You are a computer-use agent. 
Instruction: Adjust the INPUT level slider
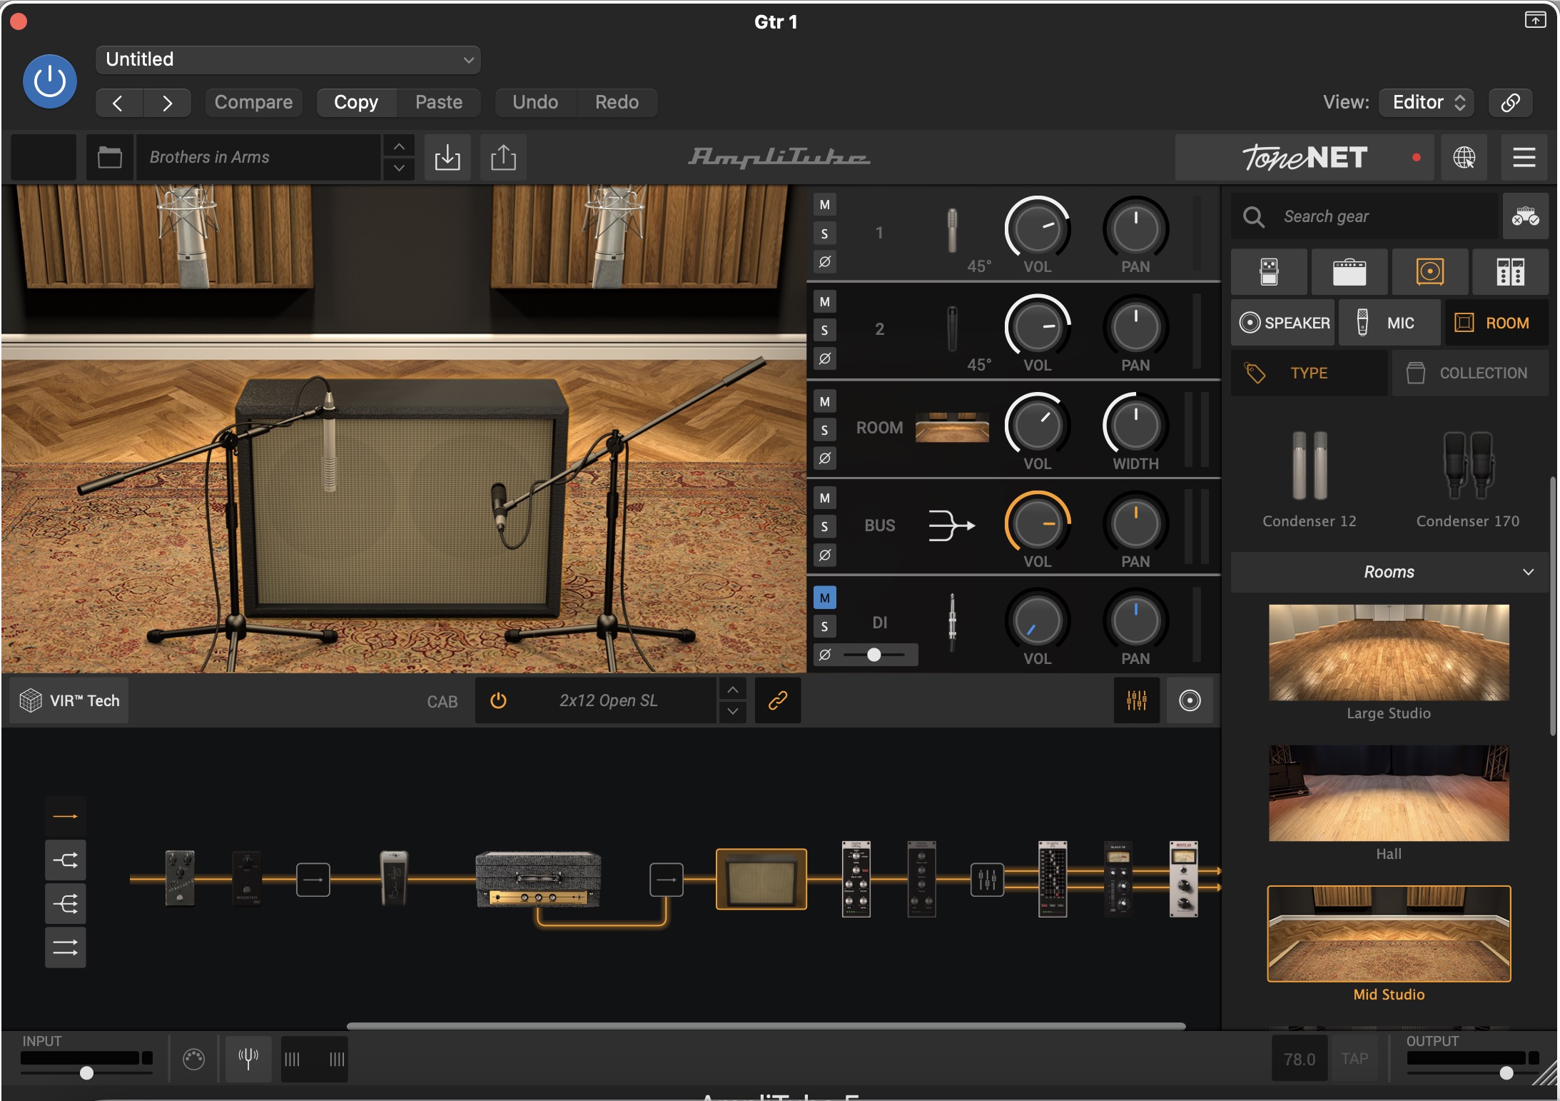(86, 1072)
